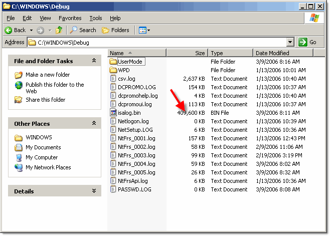
Task: Open the Back history dropdown arrow
Action: [31, 30]
